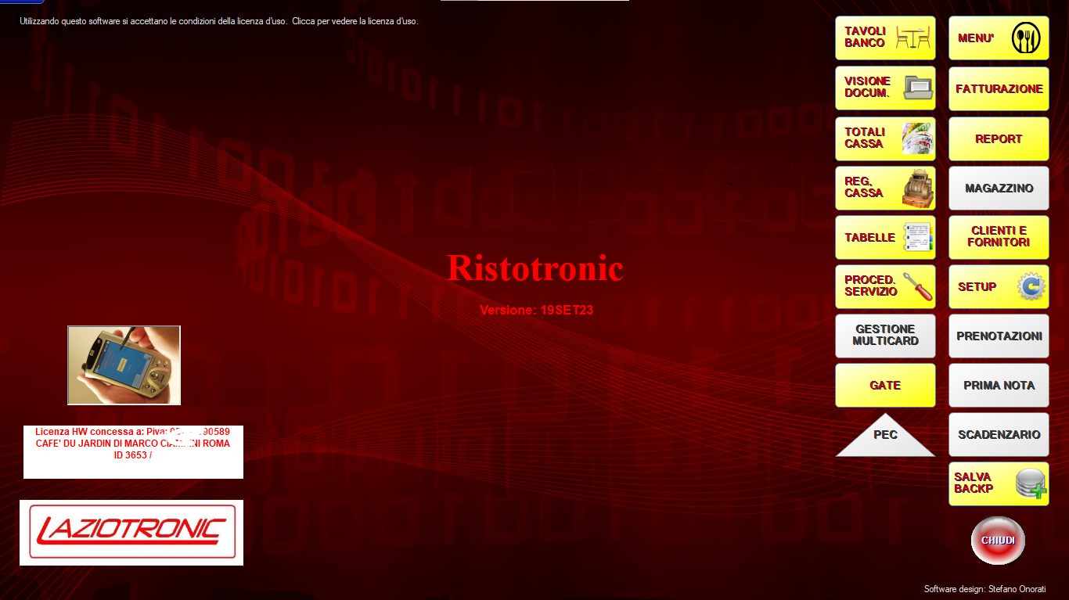Image resolution: width=1069 pixels, height=600 pixels.
Task: Click the Ristotronic title text
Action: point(535,268)
